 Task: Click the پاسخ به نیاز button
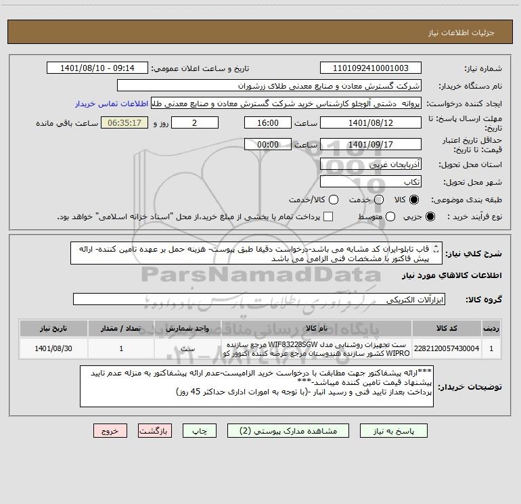[x=393, y=431]
